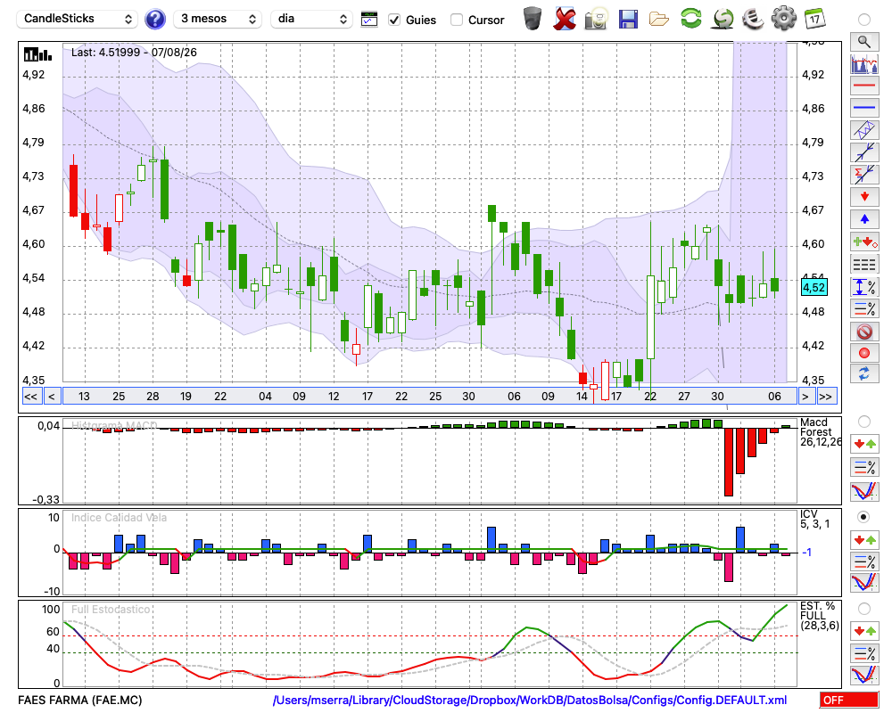Enable the Cursor checkbox
Screen dimensions: 892x713
coord(456,20)
